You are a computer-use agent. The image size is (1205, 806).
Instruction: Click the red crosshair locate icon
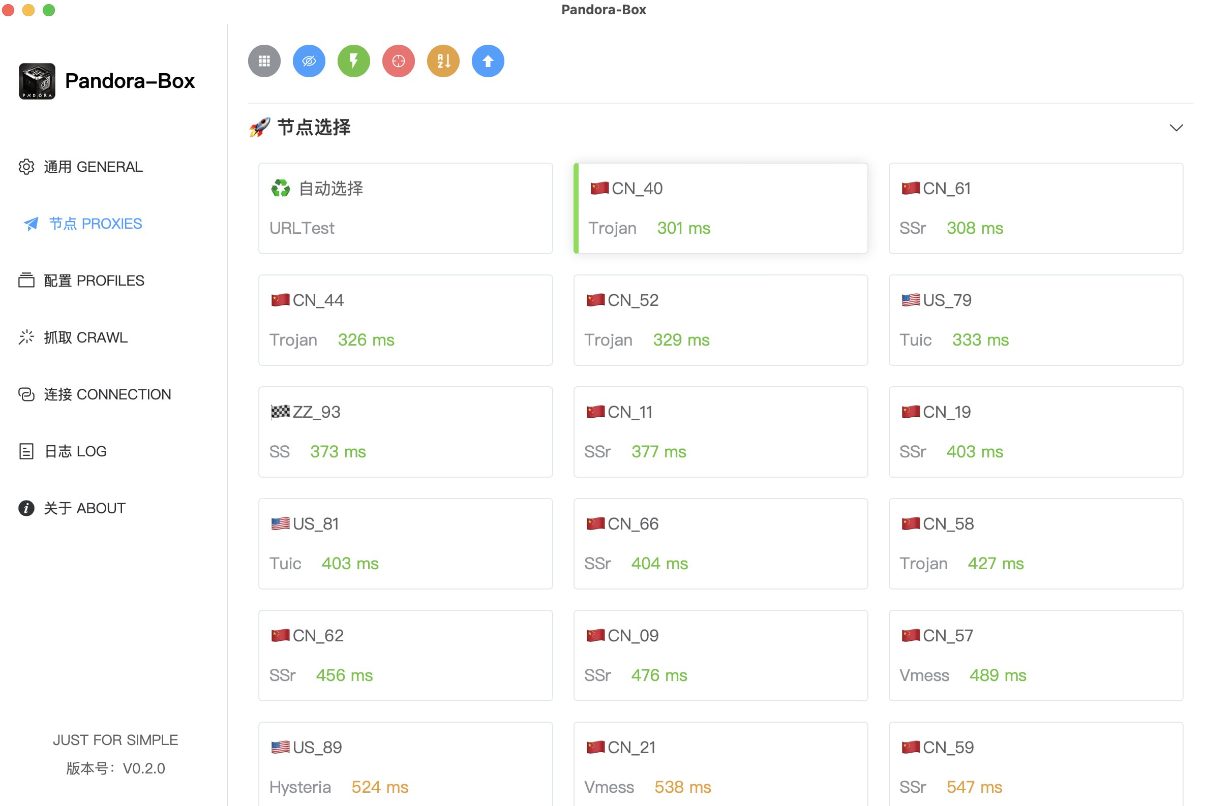pos(398,61)
